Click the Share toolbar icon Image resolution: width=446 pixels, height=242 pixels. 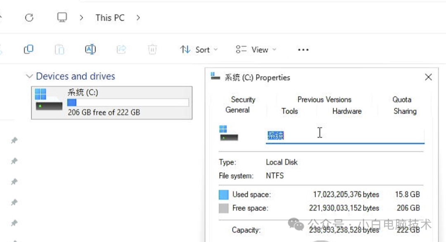(x=121, y=50)
